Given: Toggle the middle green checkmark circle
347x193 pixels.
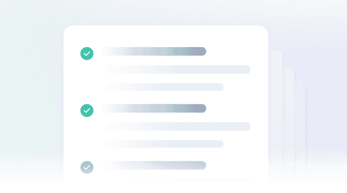Looking at the screenshot, I should coord(87,110).
